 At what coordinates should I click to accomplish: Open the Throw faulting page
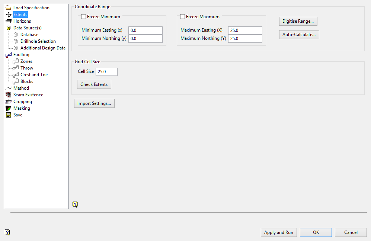(27, 68)
